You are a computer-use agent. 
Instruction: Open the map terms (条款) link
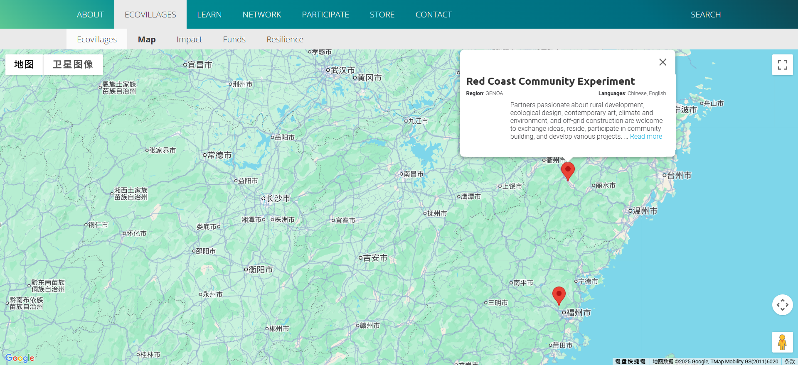[789, 362]
